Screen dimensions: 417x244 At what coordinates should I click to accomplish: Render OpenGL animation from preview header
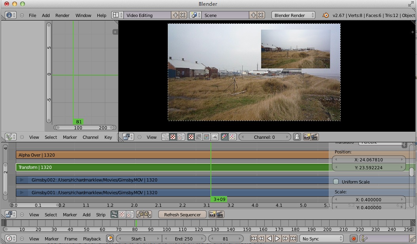[x=315, y=137]
